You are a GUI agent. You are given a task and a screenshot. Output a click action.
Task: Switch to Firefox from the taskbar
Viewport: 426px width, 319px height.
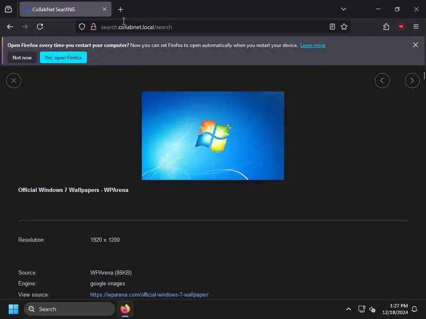(125, 309)
